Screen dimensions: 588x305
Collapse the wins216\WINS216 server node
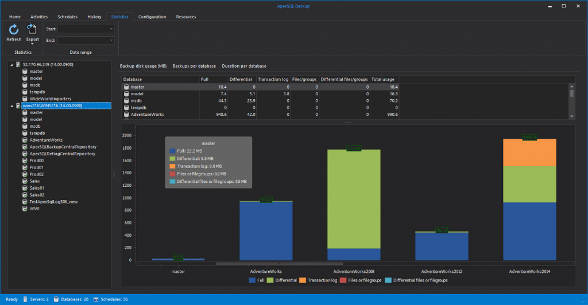[11, 105]
